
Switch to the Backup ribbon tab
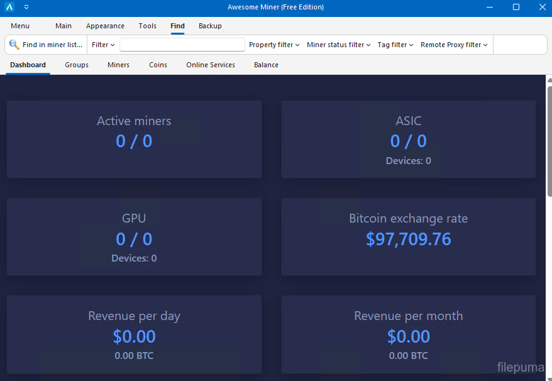coord(210,26)
